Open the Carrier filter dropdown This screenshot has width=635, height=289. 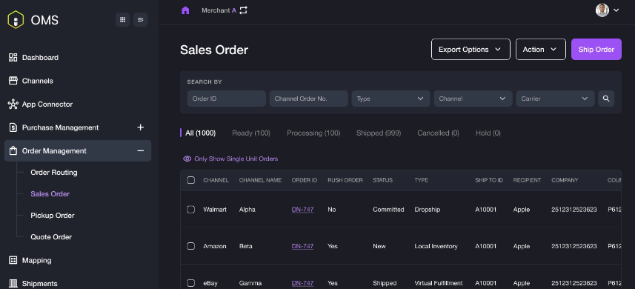(x=555, y=99)
